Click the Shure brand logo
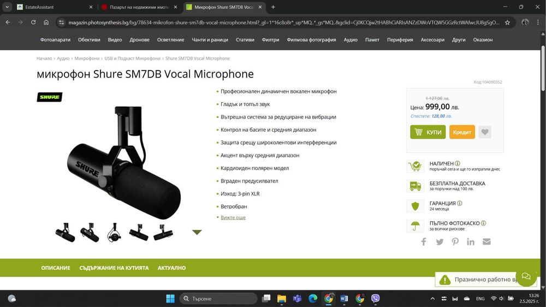546x307 pixels. pos(50,97)
